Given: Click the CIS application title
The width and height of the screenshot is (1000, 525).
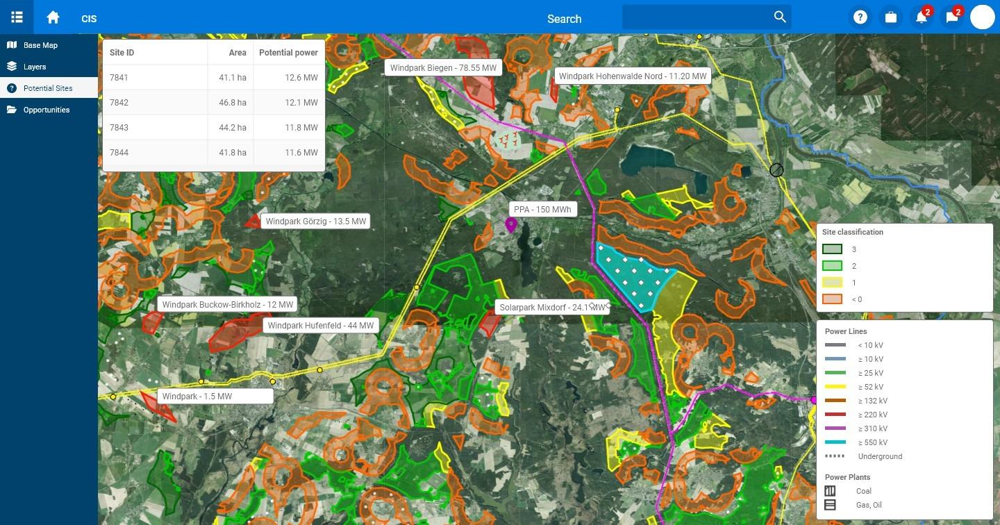Looking at the screenshot, I should point(89,19).
